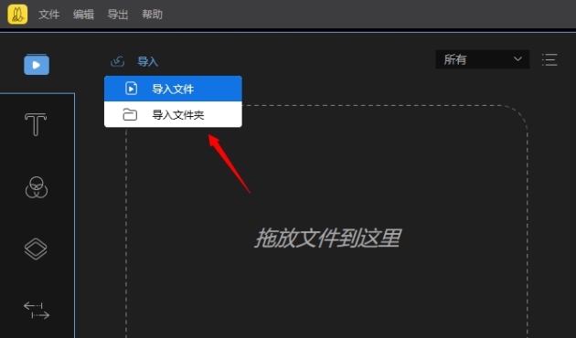The width and height of the screenshot is (576, 338).
Task: Open the 文件 menu
Action: point(48,15)
